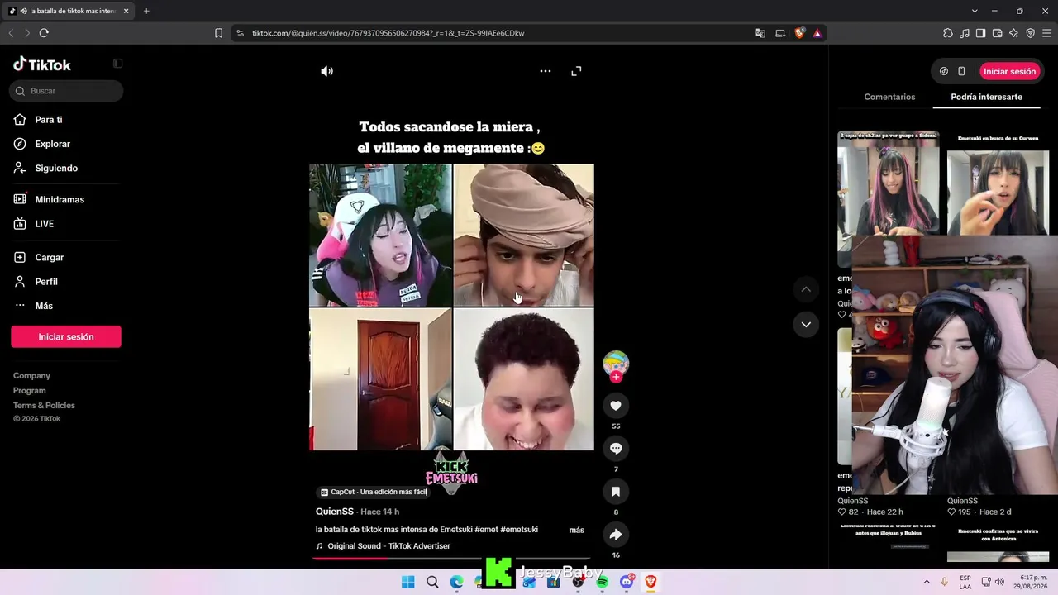This screenshot has height=595, width=1058.
Task: Translate the page with the translate icon
Action: pyautogui.click(x=760, y=33)
